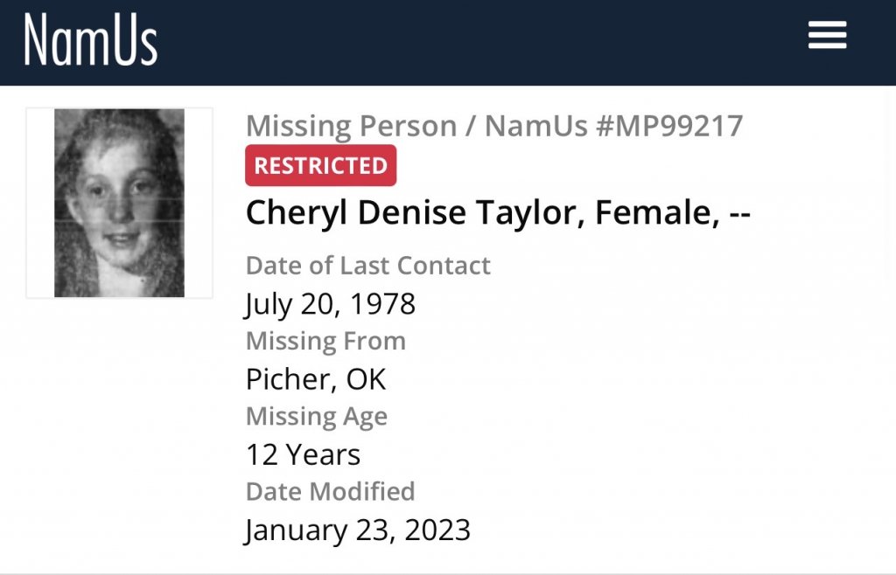The width and height of the screenshot is (896, 575).
Task: Select case number NamUs #MP99217
Action: pos(613,127)
